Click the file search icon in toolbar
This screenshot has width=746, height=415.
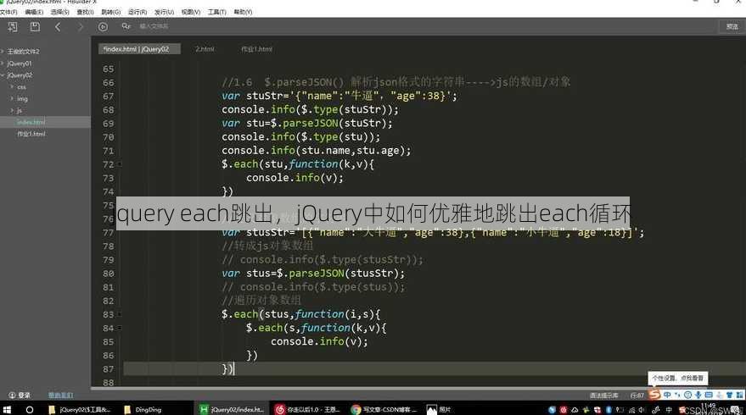click(126, 26)
